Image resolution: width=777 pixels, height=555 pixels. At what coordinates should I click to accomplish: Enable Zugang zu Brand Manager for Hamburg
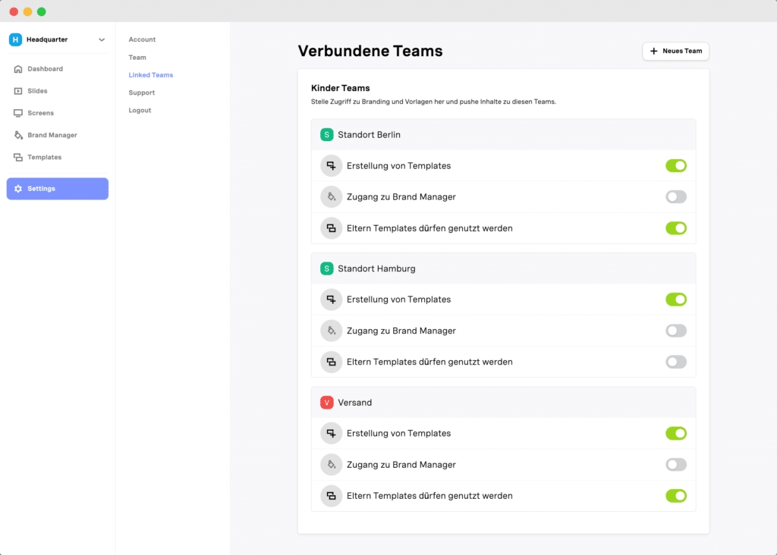pyautogui.click(x=675, y=331)
